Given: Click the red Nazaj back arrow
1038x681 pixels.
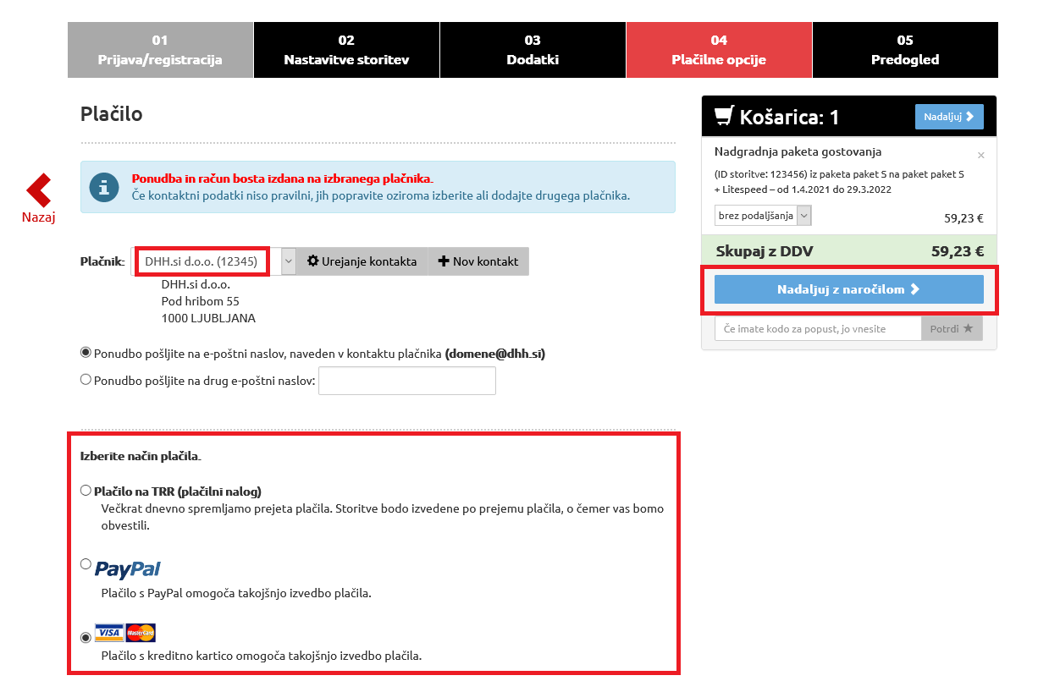Looking at the screenshot, I should click(38, 191).
